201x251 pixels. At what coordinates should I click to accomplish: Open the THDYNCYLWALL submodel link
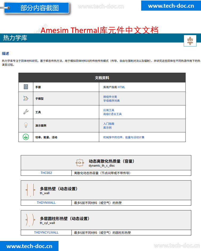pos(46,233)
